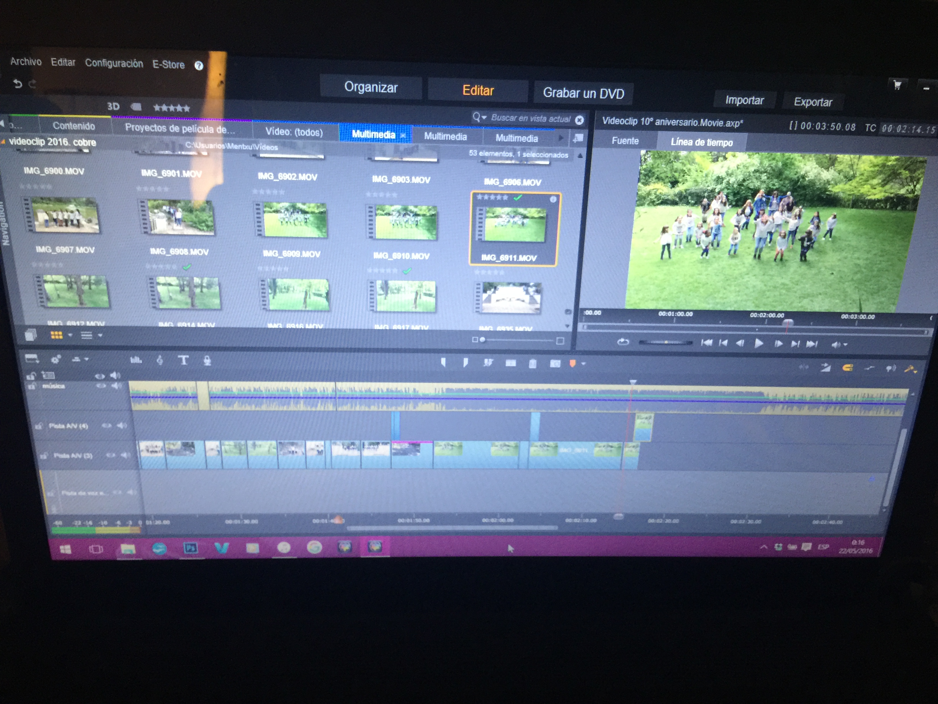Jump to the end of the preview

(812, 344)
